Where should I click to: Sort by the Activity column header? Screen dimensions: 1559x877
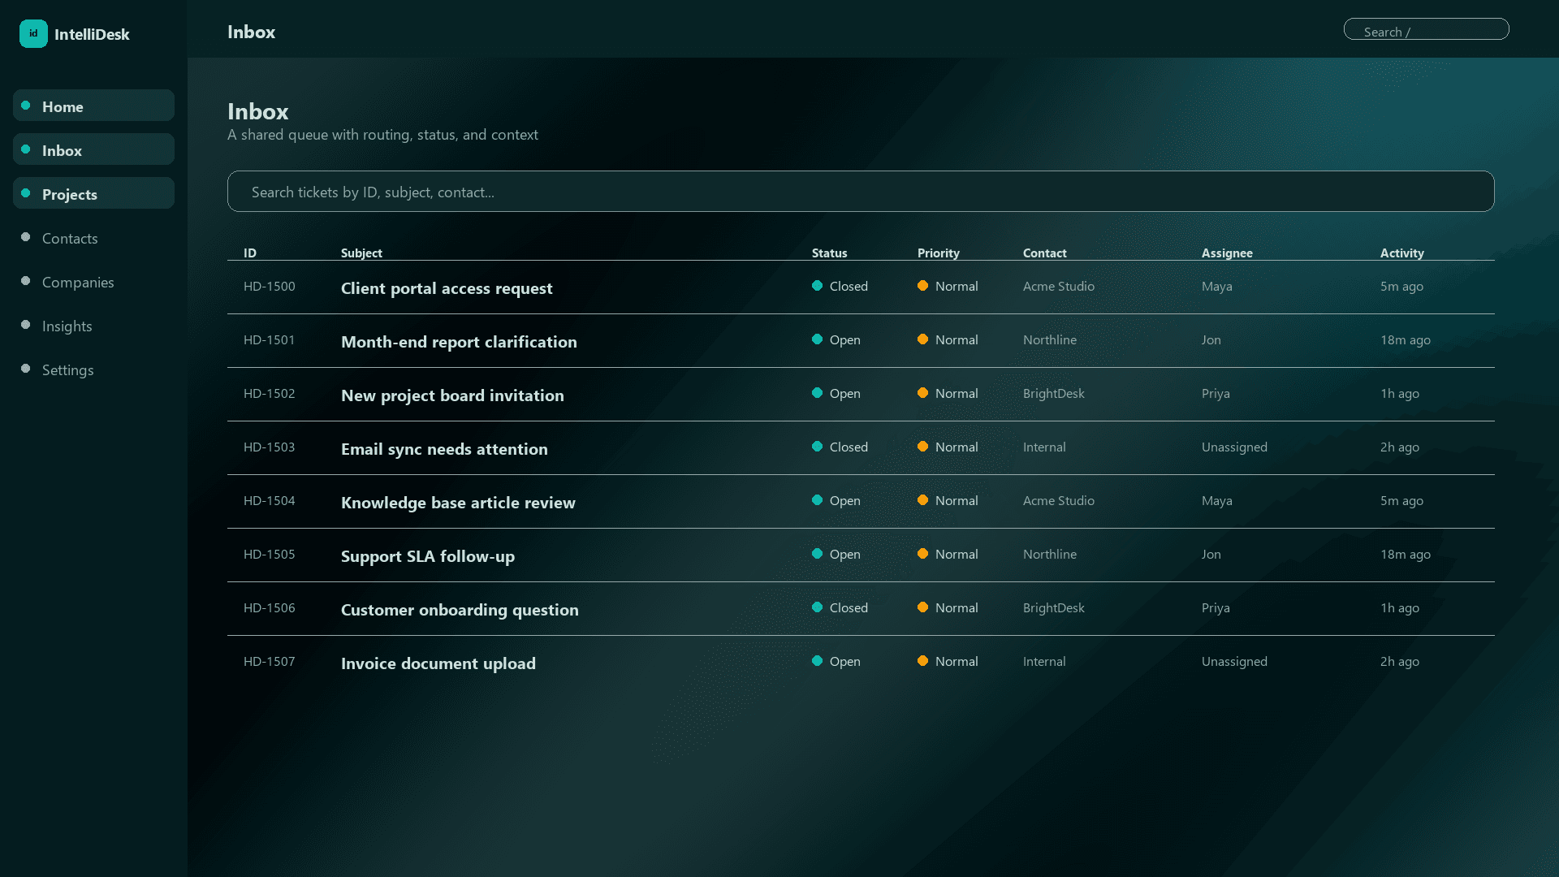pos(1402,253)
